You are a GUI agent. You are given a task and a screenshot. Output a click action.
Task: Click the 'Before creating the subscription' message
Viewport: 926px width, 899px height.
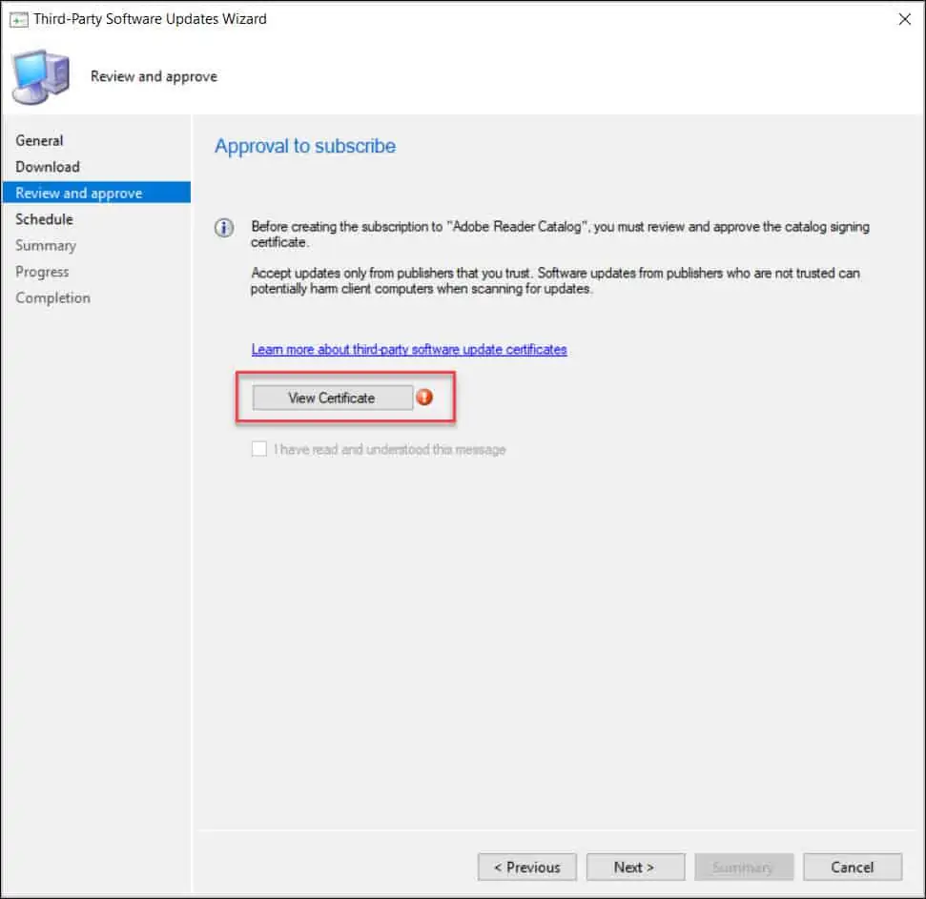click(560, 235)
